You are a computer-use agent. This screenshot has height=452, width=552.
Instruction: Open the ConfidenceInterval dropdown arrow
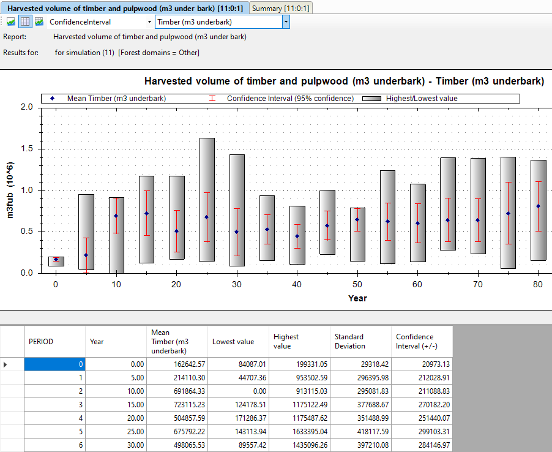tap(149, 22)
